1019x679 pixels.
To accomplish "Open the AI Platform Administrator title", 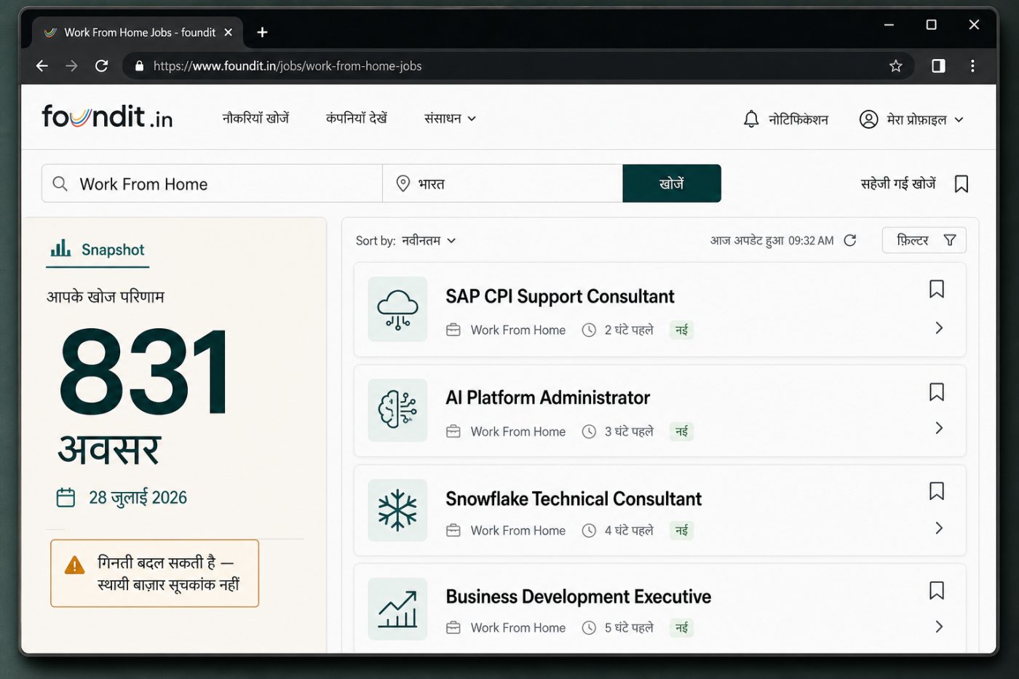I will pyautogui.click(x=547, y=397).
